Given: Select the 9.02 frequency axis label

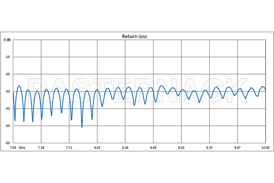Looking at the screenshot, I should point(181,148).
